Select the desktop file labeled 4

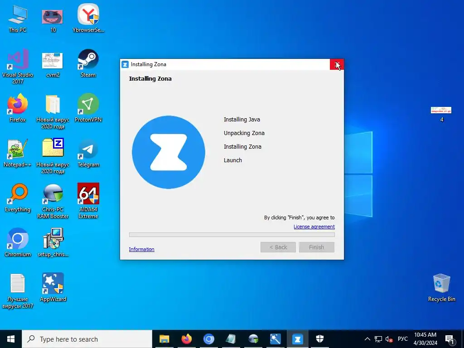tap(441, 114)
